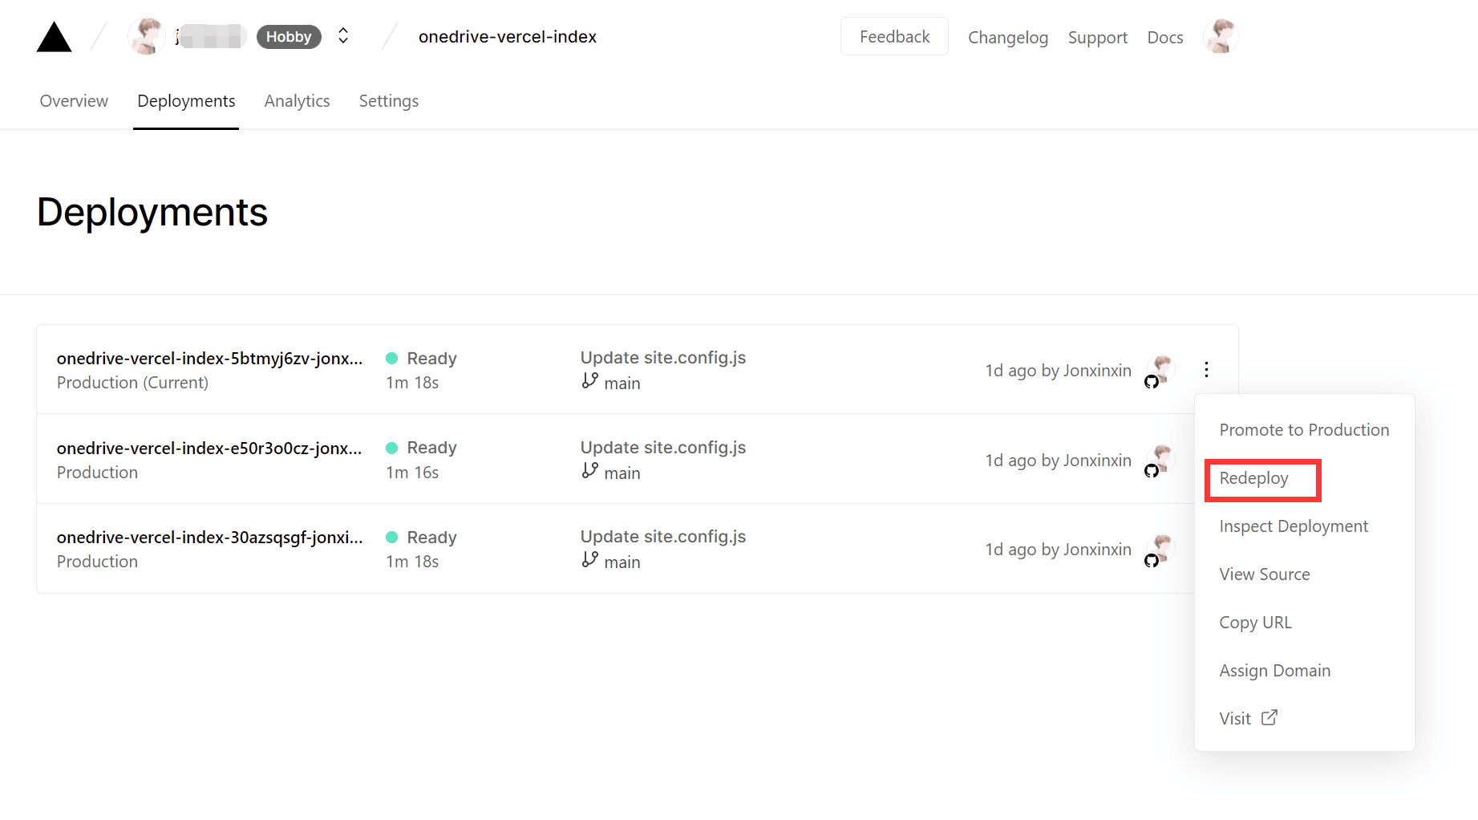
Task: Choose Promote to Production from the menu
Action: [x=1304, y=430]
